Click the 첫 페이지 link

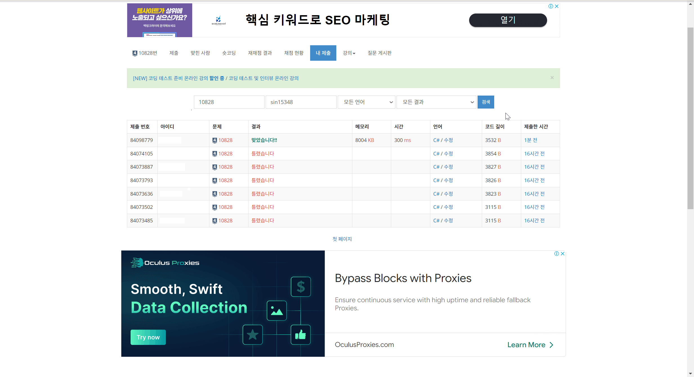[x=342, y=239]
